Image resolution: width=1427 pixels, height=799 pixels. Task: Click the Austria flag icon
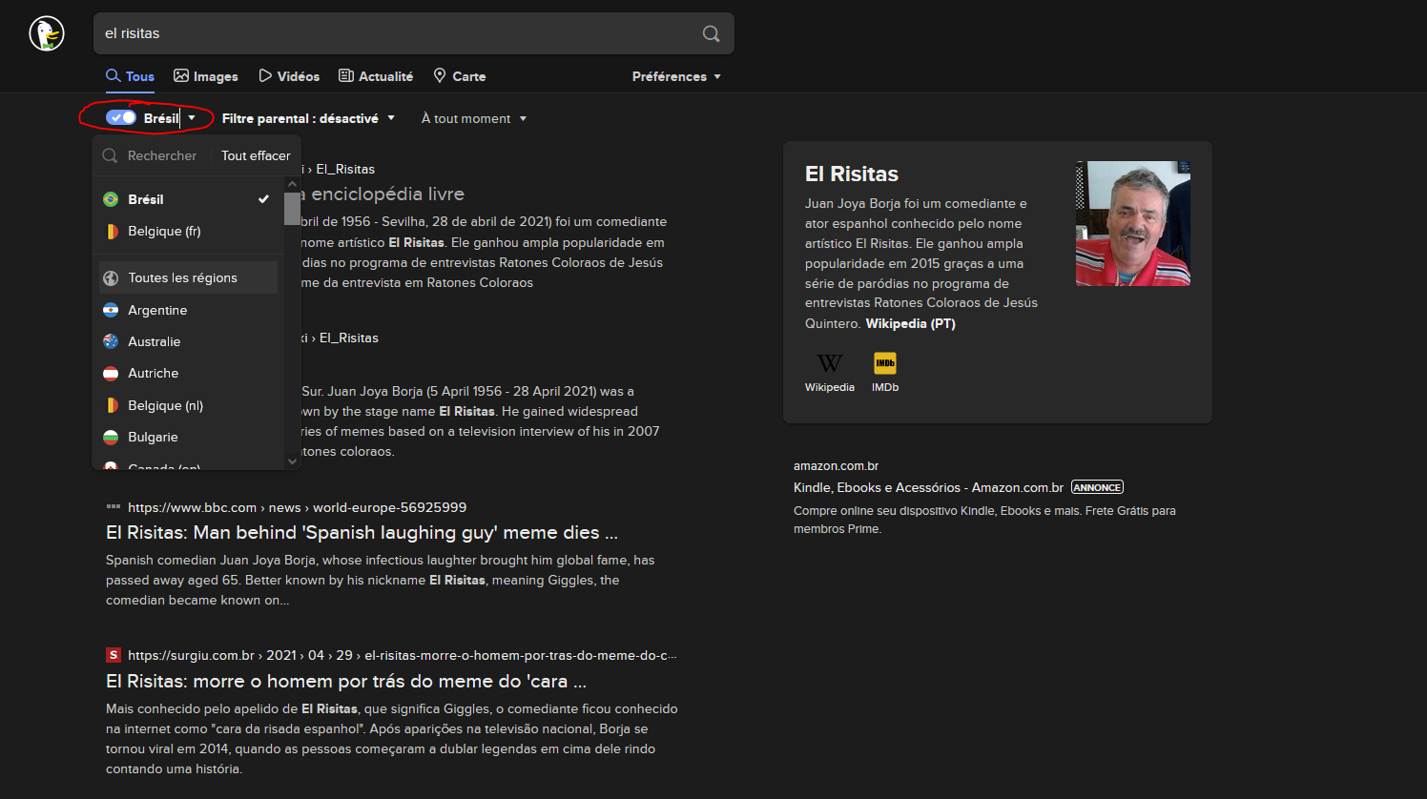tap(111, 373)
